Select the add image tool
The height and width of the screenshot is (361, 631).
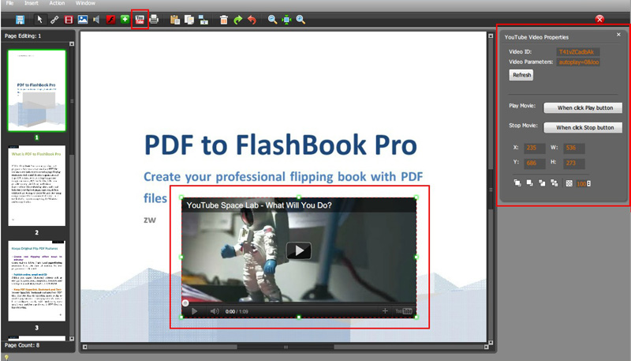83,19
